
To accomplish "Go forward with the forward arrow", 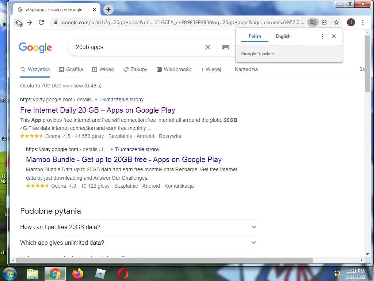I will (30, 22).
